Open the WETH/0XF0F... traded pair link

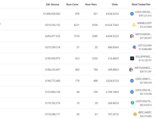tap(143, 34)
